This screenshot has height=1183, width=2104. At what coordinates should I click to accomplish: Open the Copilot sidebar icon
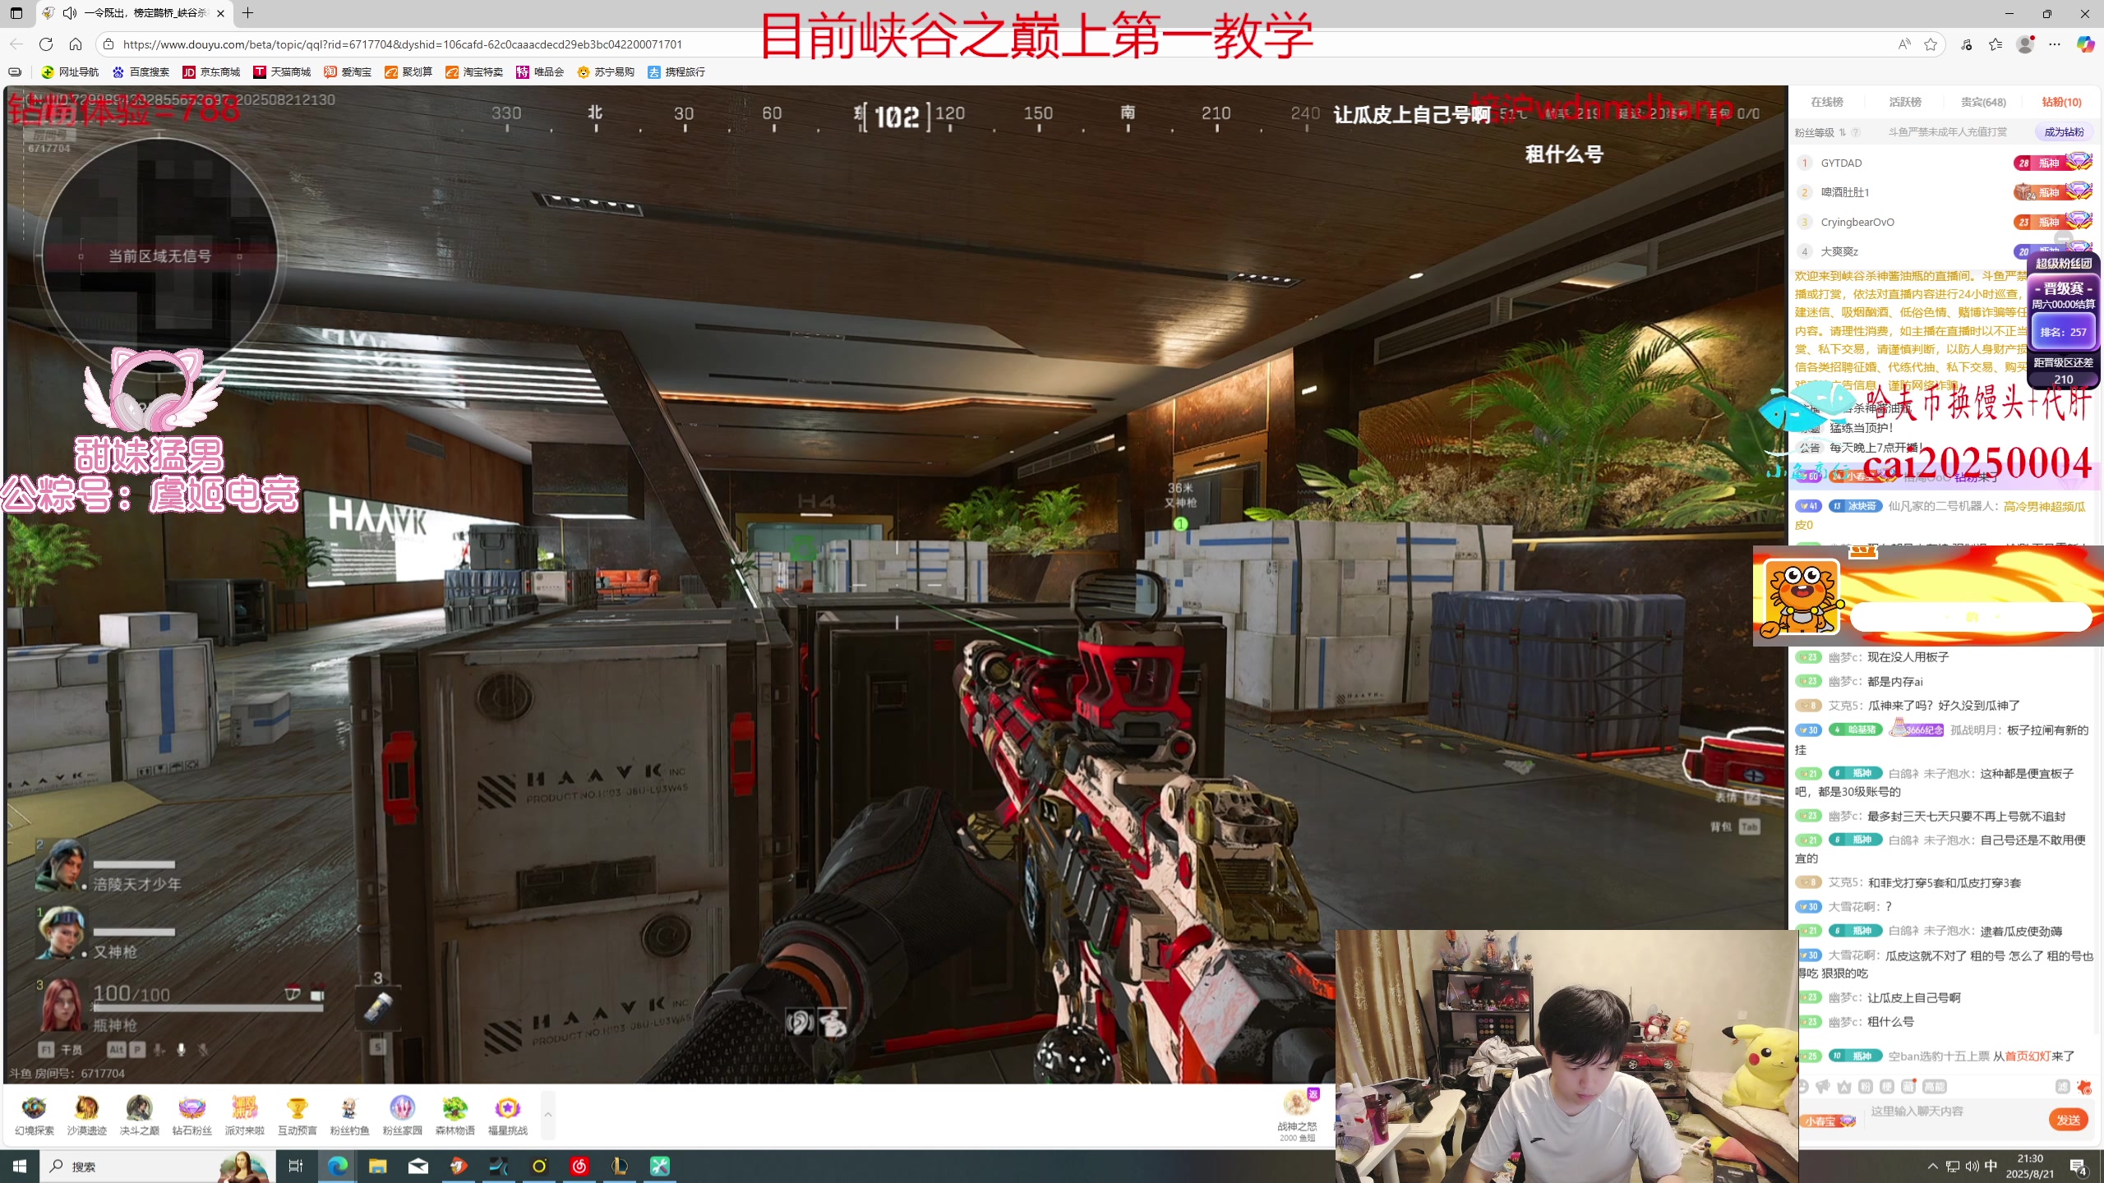coord(2085,44)
